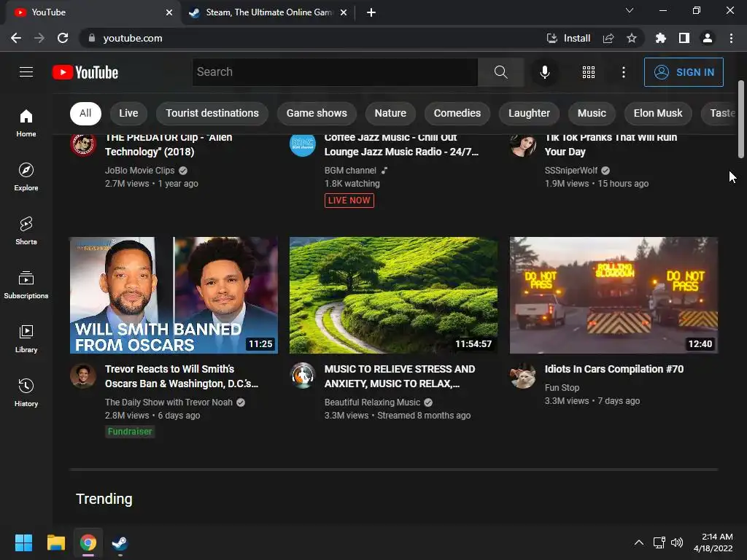Viewport: 747px width, 560px height.
Task: Open the YouTube hamburger guide menu
Action: [26, 72]
